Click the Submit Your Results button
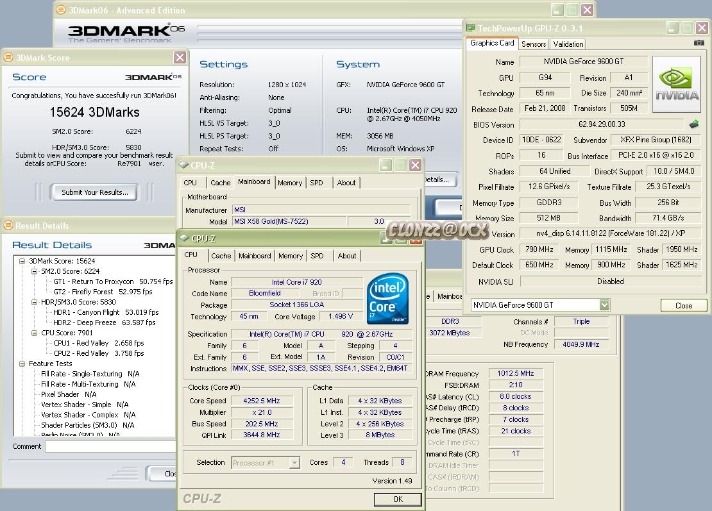Viewport: 712px width, 511px height. (x=95, y=192)
